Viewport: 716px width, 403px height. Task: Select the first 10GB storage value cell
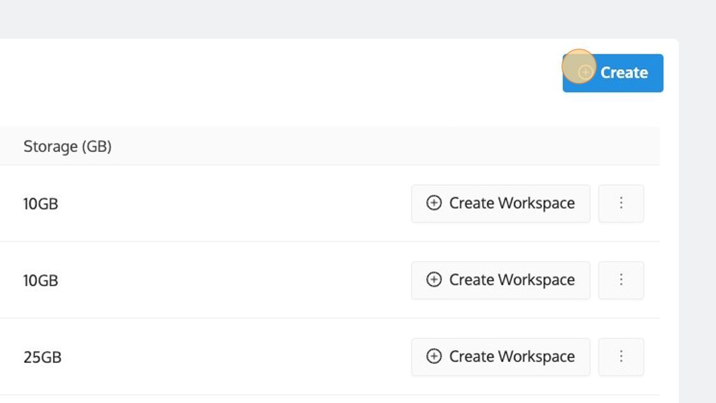tap(41, 204)
